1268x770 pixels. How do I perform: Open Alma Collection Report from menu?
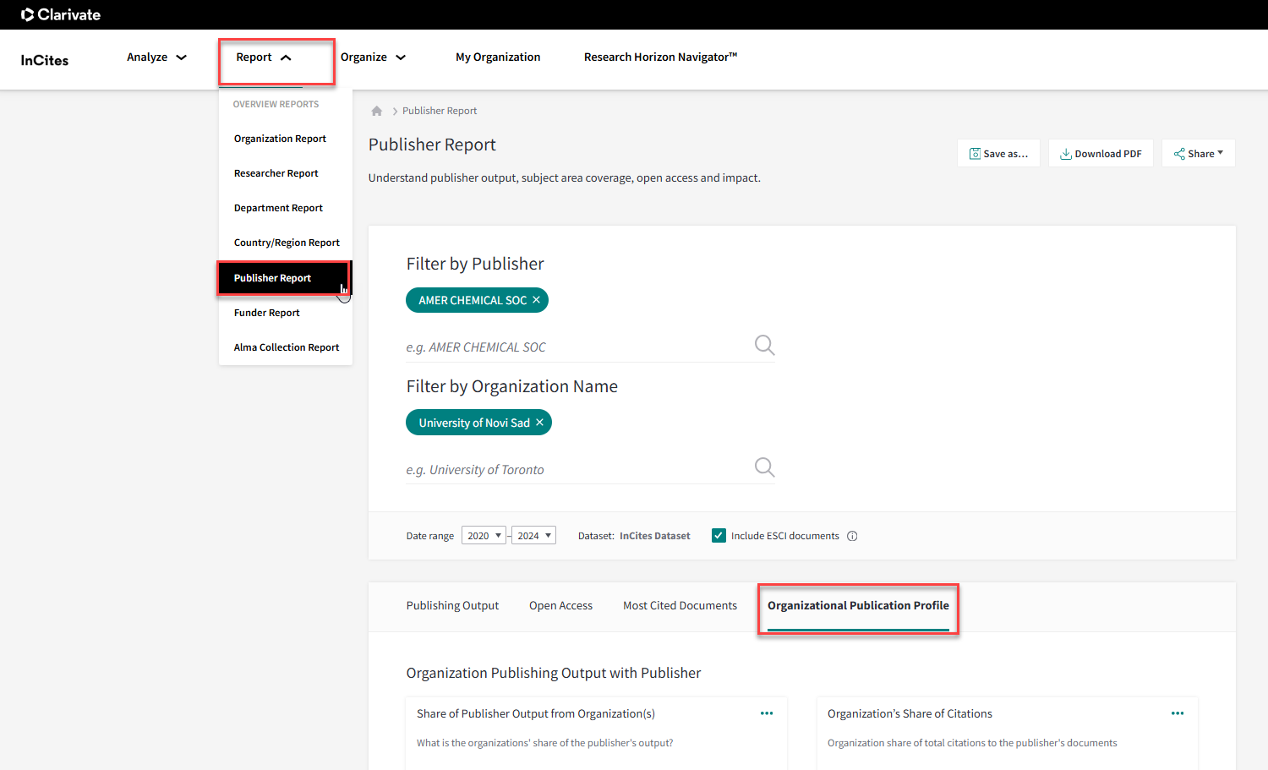[285, 347]
